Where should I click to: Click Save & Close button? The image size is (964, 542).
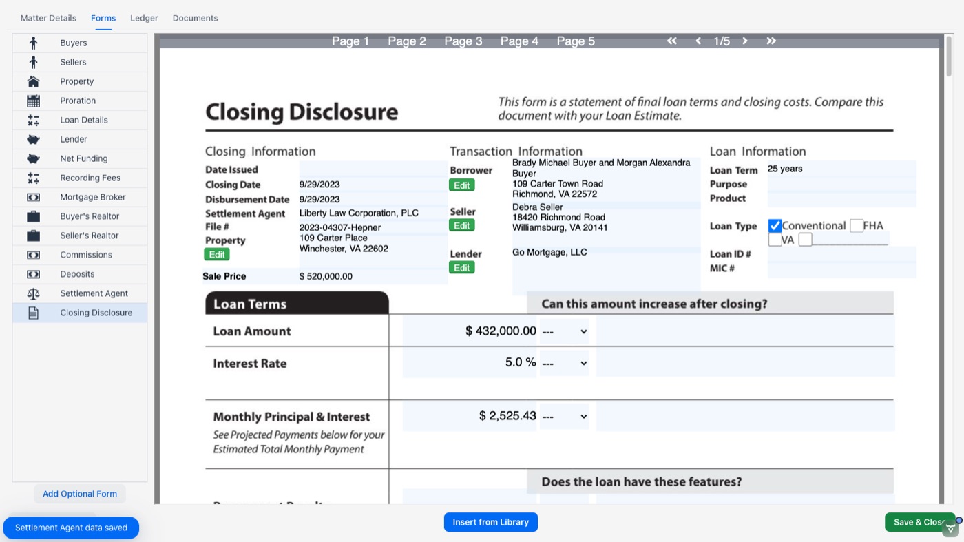tap(920, 522)
